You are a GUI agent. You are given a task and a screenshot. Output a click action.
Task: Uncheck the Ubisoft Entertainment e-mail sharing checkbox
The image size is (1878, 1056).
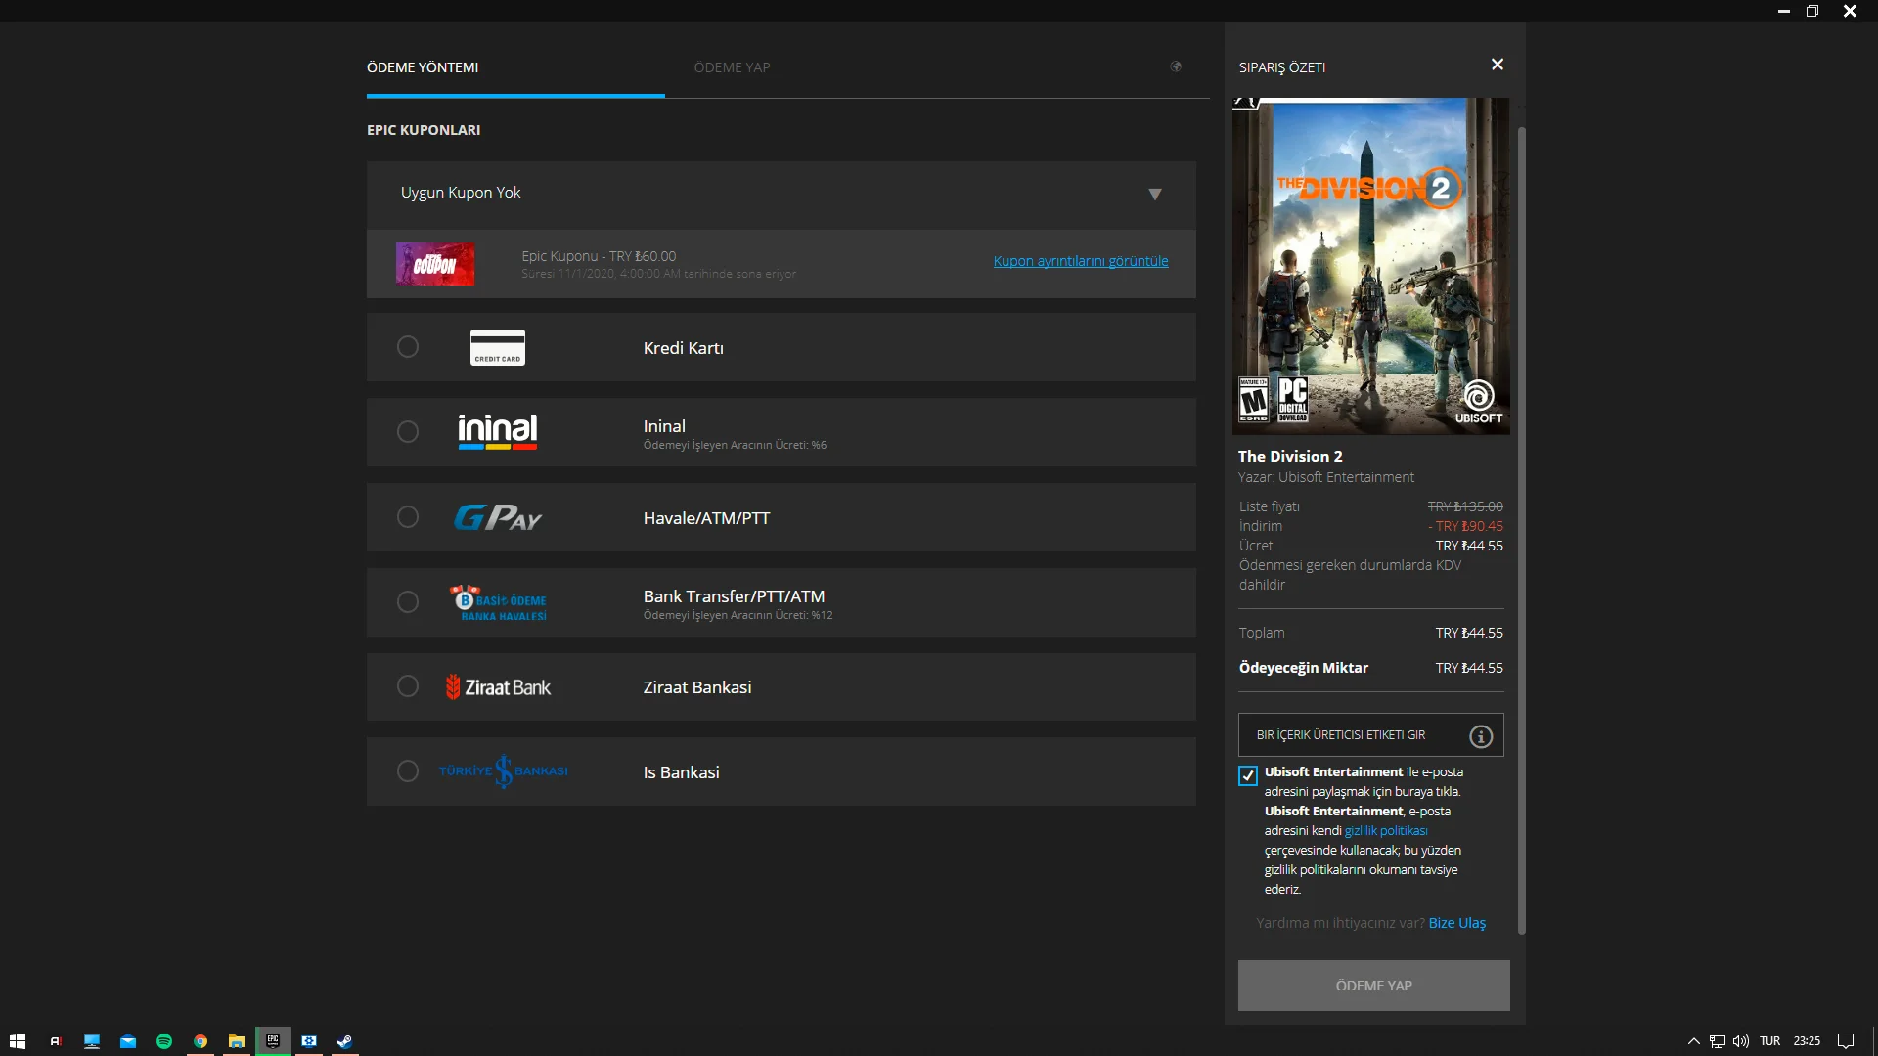1248,775
